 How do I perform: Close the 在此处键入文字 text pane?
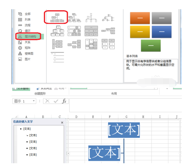tap(62, 123)
